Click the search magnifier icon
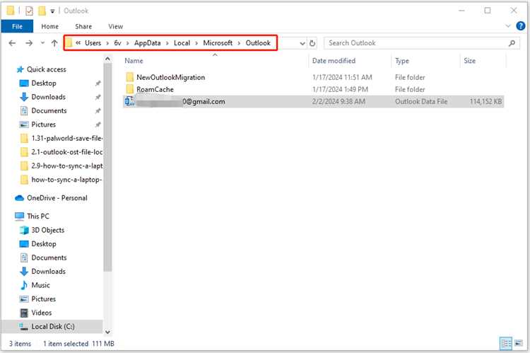 click(x=512, y=43)
